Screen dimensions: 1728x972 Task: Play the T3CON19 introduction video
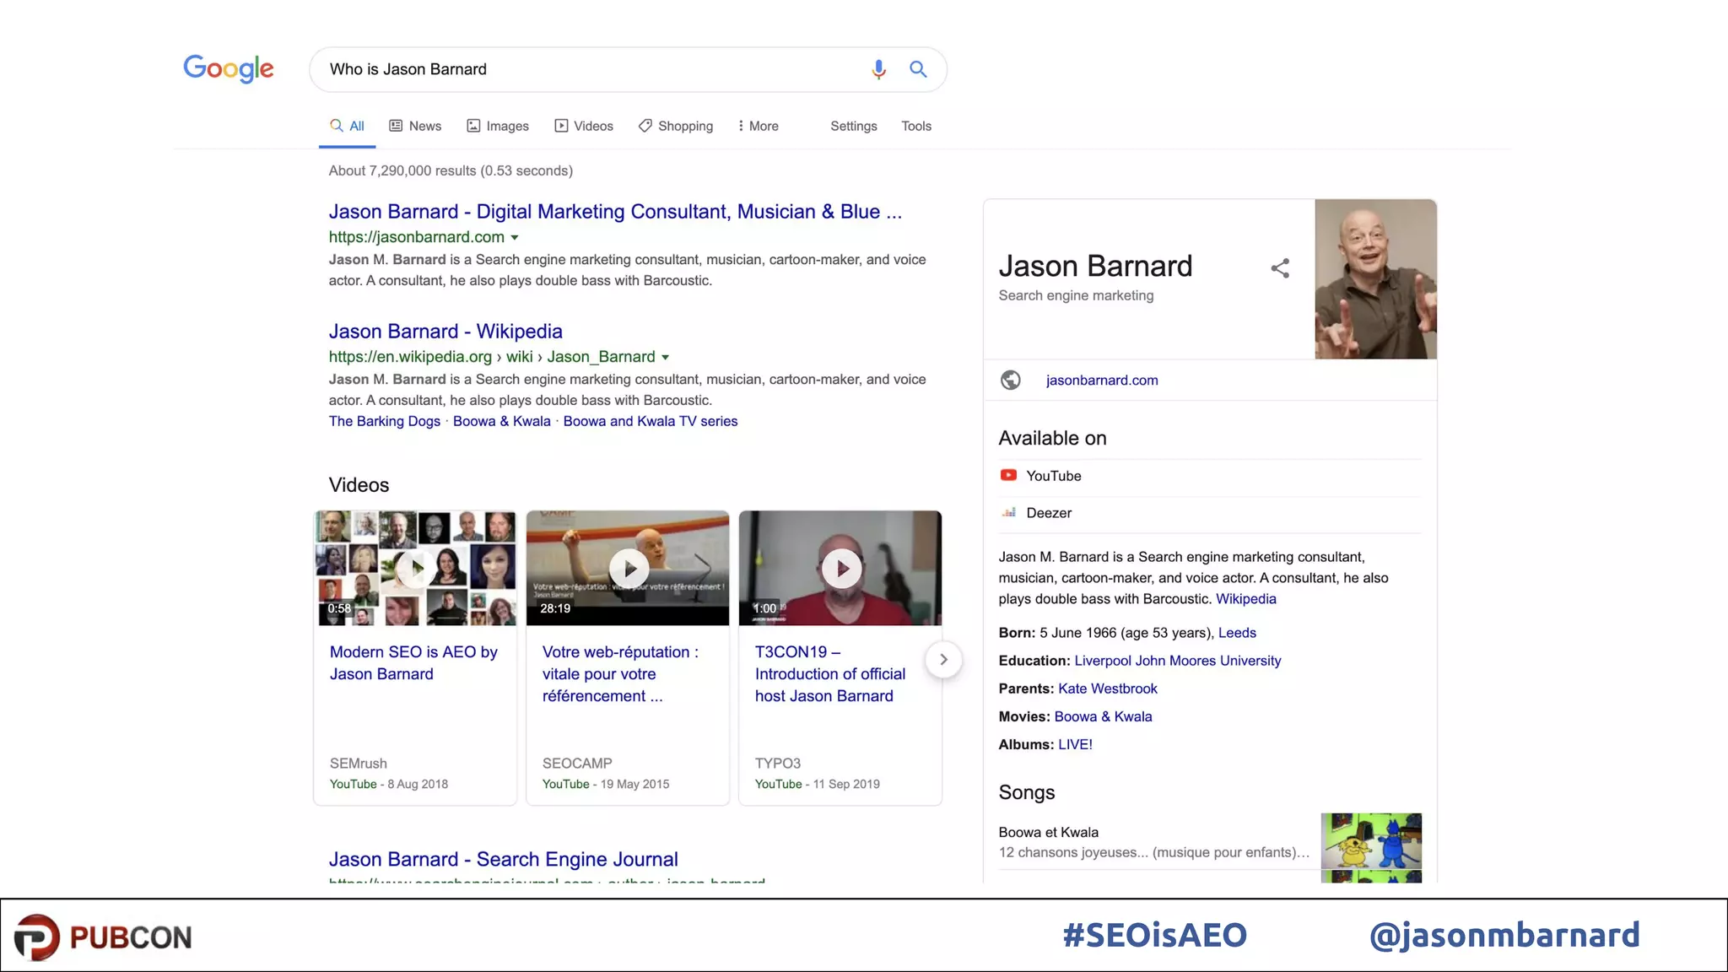coord(841,568)
